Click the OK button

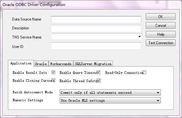(x=161, y=17)
